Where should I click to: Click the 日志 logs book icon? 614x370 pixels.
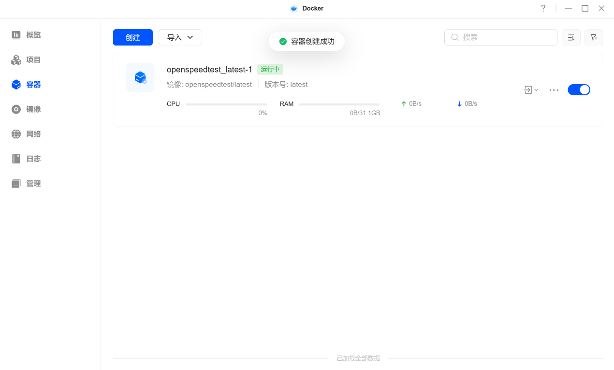click(16, 159)
